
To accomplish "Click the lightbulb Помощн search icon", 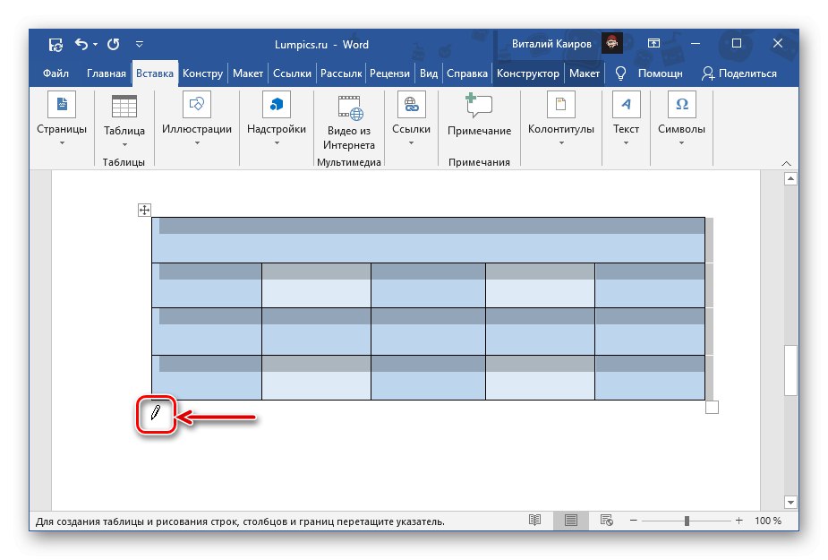I will [620, 73].
